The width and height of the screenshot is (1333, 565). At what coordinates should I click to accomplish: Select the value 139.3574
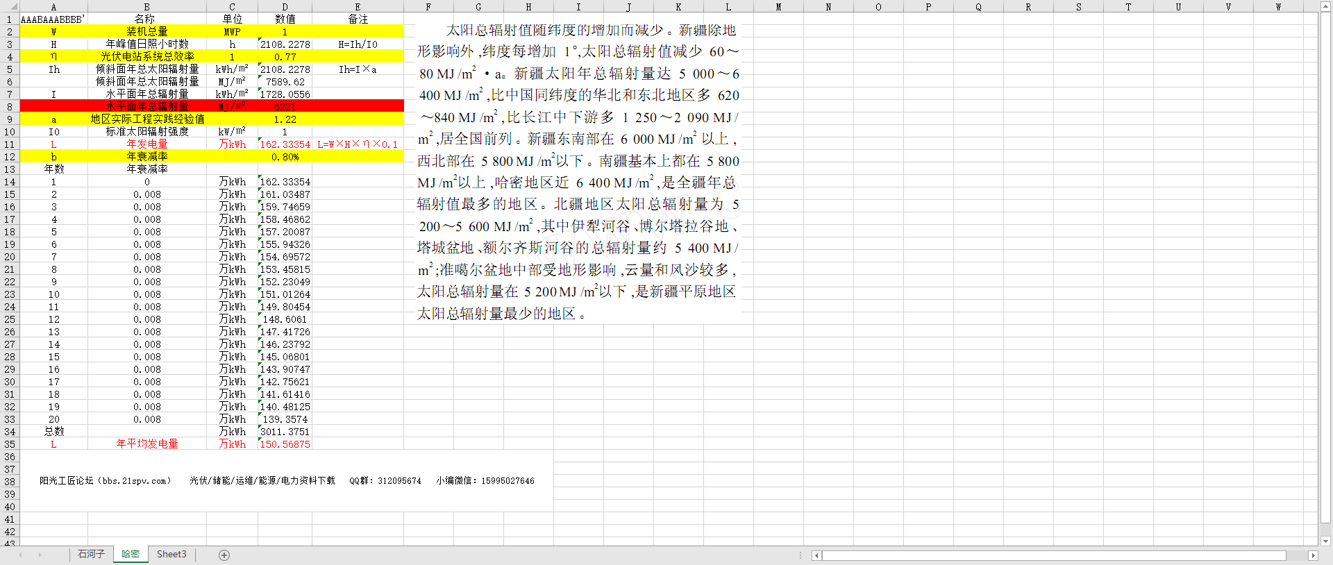pyautogui.click(x=285, y=419)
